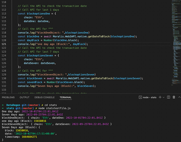Click "blockOneObject: " string on line 118
The height and width of the screenshot is (142, 181).
50,33
